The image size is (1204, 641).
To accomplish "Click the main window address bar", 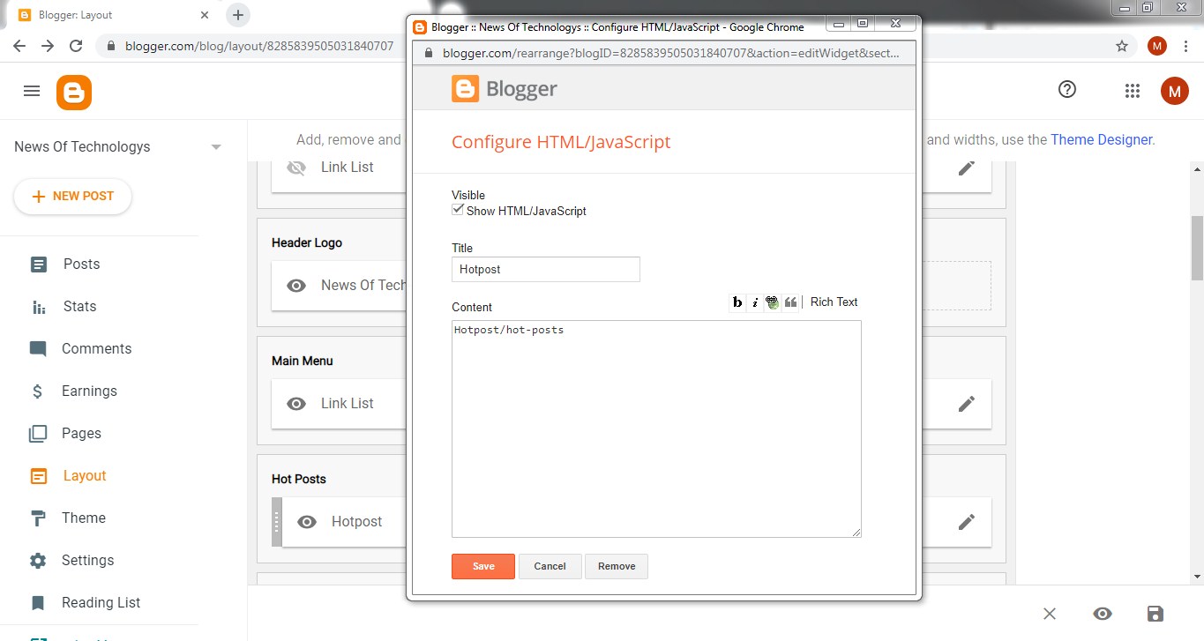I will pos(258,46).
